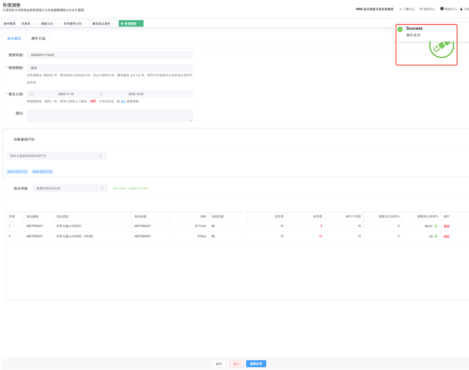Click the 從Excel導入 link
Viewport: 469px width, 370px height.
click(131, 189)
